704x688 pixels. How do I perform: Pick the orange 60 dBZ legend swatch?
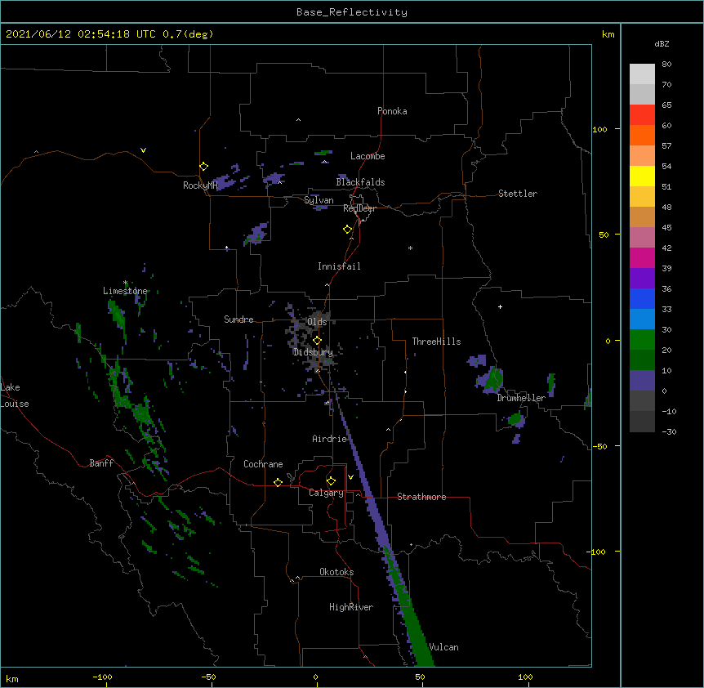(642, 135)
